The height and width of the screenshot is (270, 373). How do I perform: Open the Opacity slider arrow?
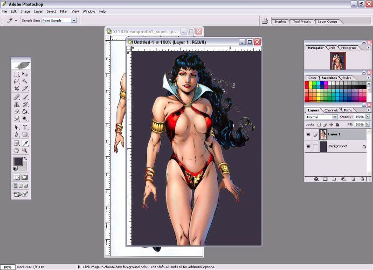tap(367, 117)
